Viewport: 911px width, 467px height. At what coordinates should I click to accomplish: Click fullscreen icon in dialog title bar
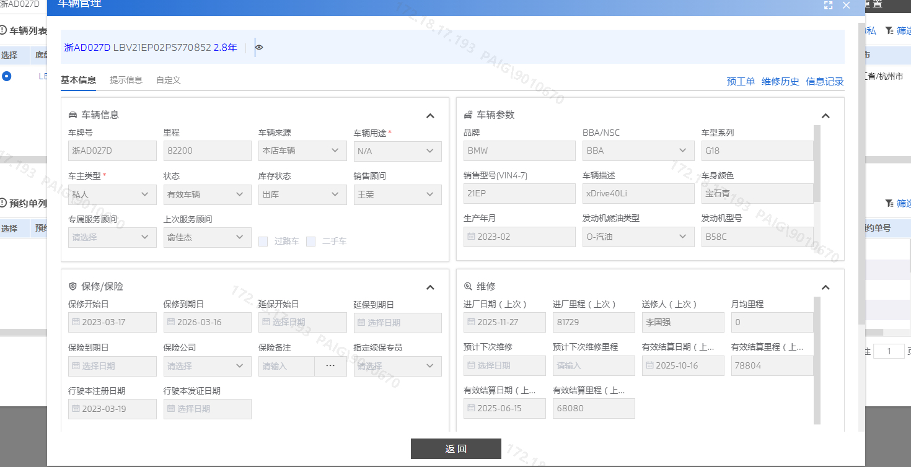828,6
